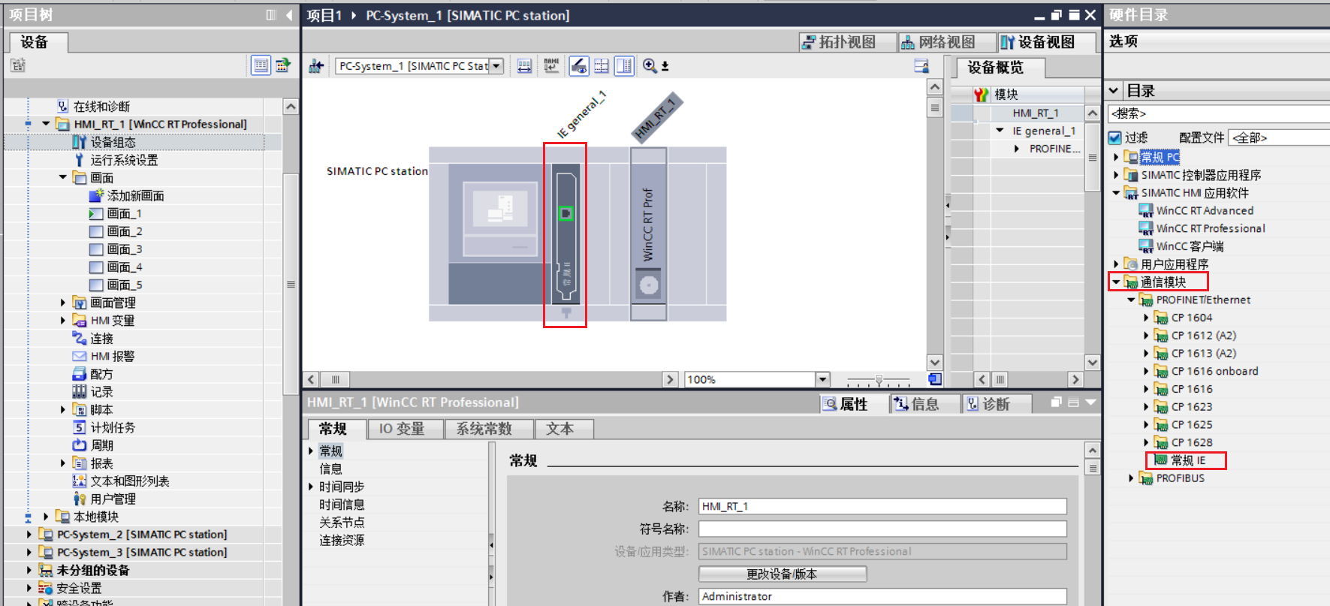Click the NAME label display toolbar icon
Screen dimensions: 1330x606
click(552, 66)
